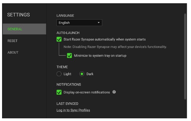Click the Log in to Sync Profiles link

click(x=73, y=110)
